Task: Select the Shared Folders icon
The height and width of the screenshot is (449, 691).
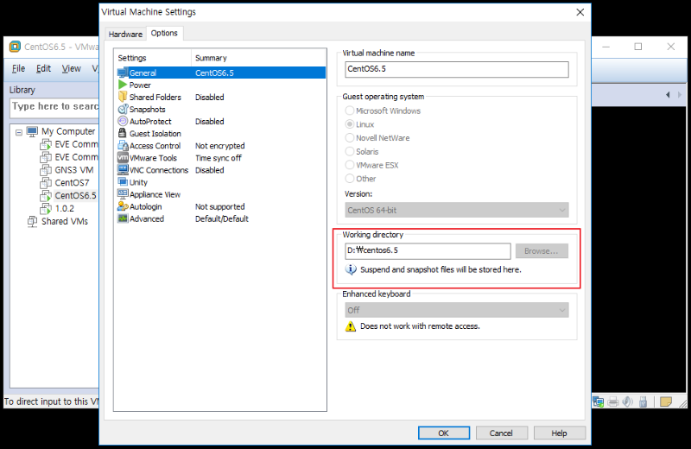Action: [123, 97]
